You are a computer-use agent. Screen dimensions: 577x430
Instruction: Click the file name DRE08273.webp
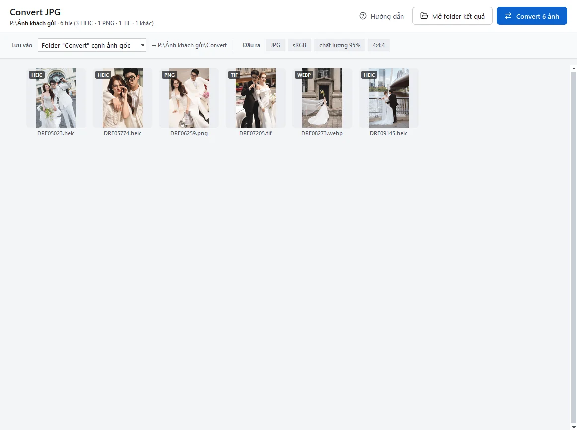coord(322,133)
